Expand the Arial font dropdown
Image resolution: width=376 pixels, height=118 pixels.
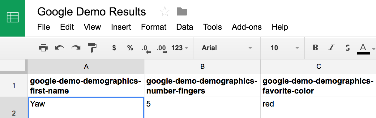pyautogui.click(x=227, y=48)
